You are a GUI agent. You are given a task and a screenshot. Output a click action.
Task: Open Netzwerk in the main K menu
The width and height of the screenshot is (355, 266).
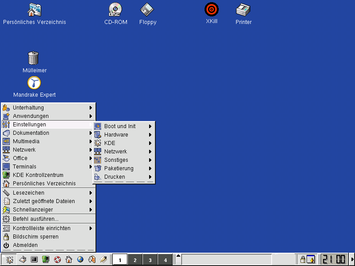tap(48, 150)
